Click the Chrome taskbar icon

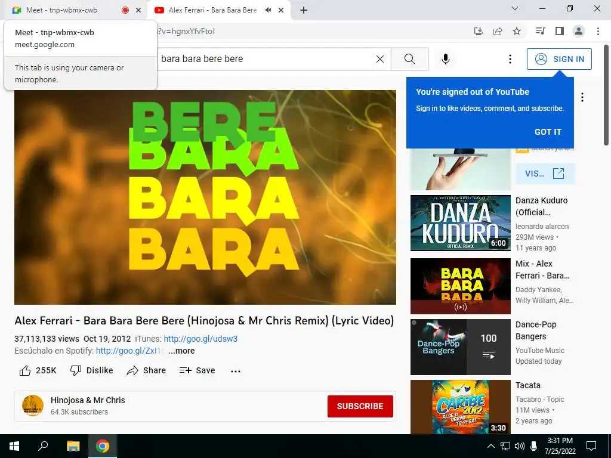[103, 446]
